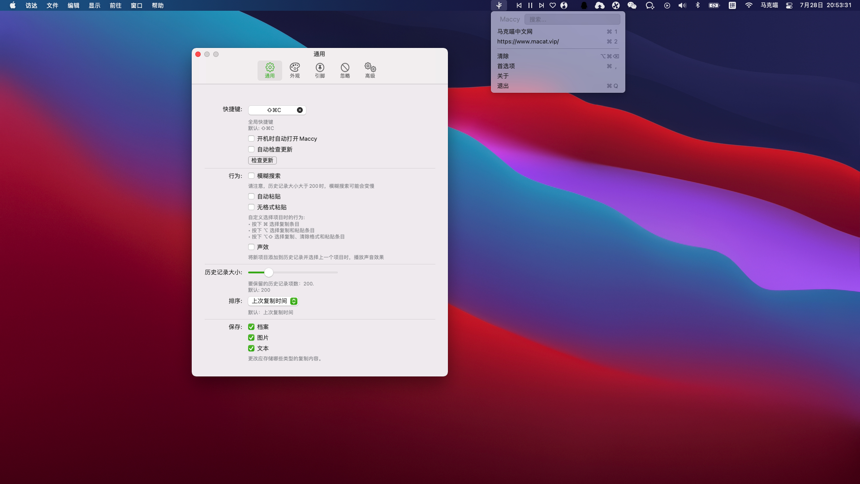Enable 开机时自动打开 Maccy checkbox
The width and height of the screenshot is (860, 484).
[251, 138]
